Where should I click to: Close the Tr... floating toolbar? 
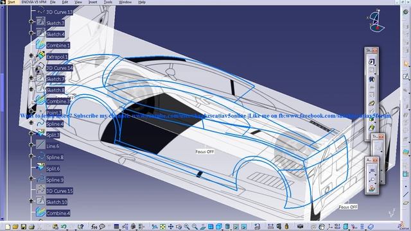click(381, 137)
